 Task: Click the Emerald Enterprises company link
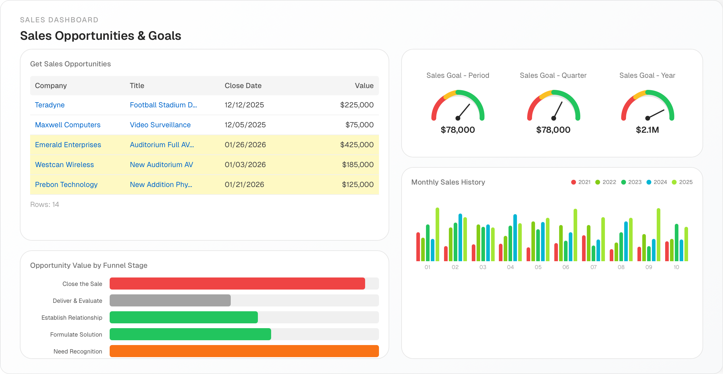68,145
